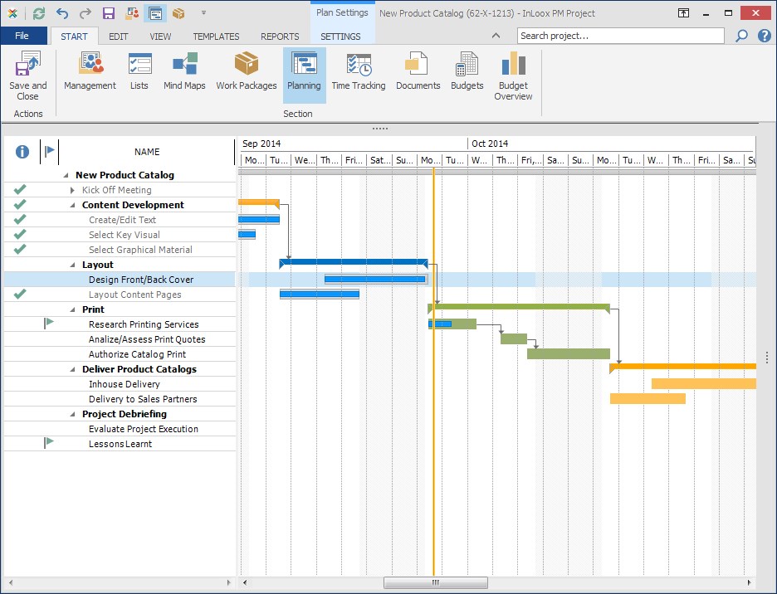Click the Authorize Catalog Print green bar
This screenshot has width=777, height=594.
click(569, 353)
